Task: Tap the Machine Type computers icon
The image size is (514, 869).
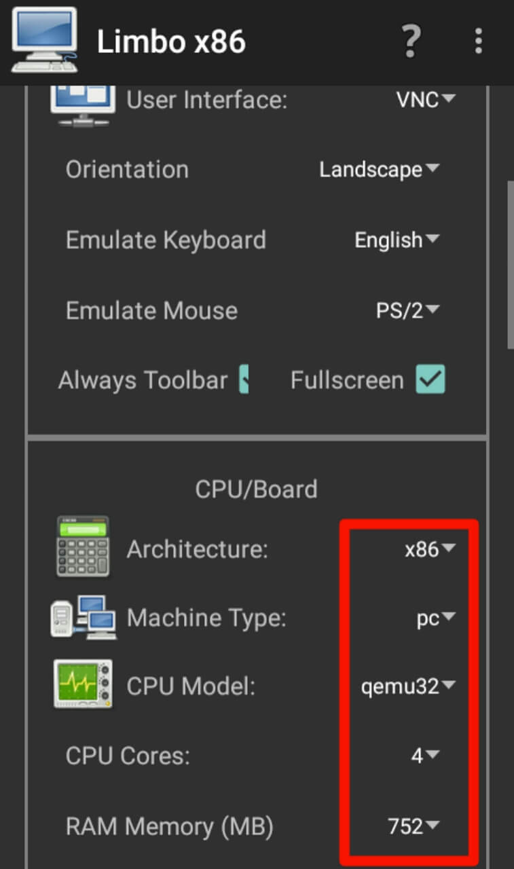Action: pyautogui.click(x=83, y=616)
